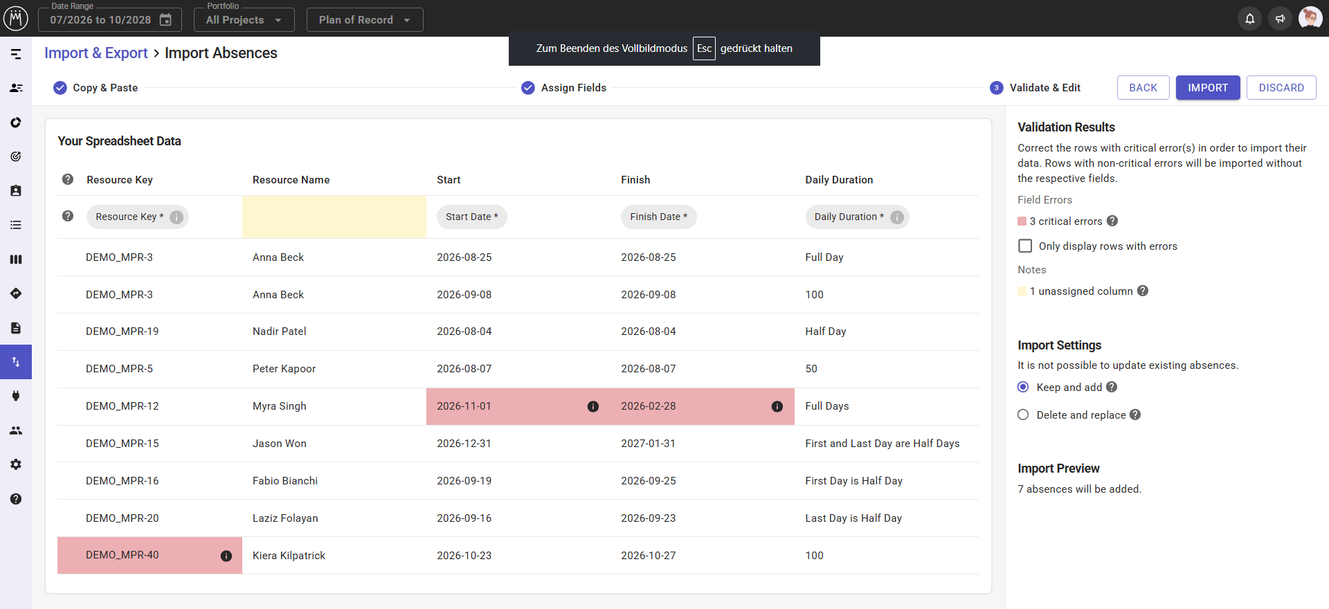Click the info icon on Start 2026-11-01 cell
The image size is (1329, 609).
tap(593, 407)
